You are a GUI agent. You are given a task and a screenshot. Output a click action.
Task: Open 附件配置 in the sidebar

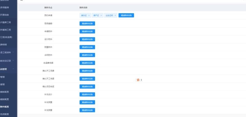(x=4, y=107)
